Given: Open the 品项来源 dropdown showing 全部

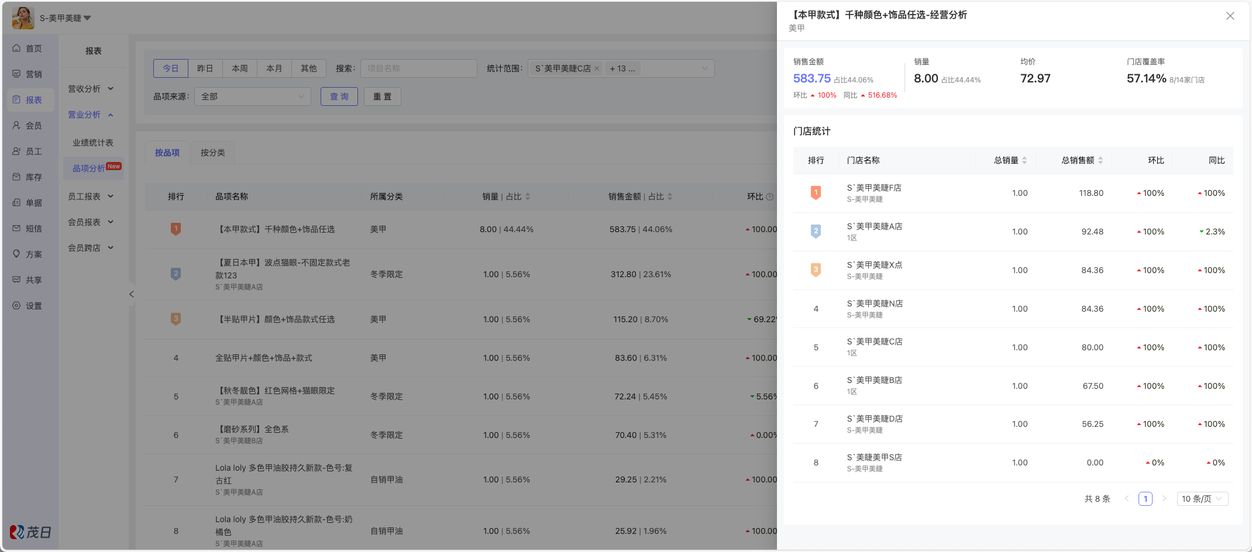Looking at the screenshot, I should coord(252,96).
